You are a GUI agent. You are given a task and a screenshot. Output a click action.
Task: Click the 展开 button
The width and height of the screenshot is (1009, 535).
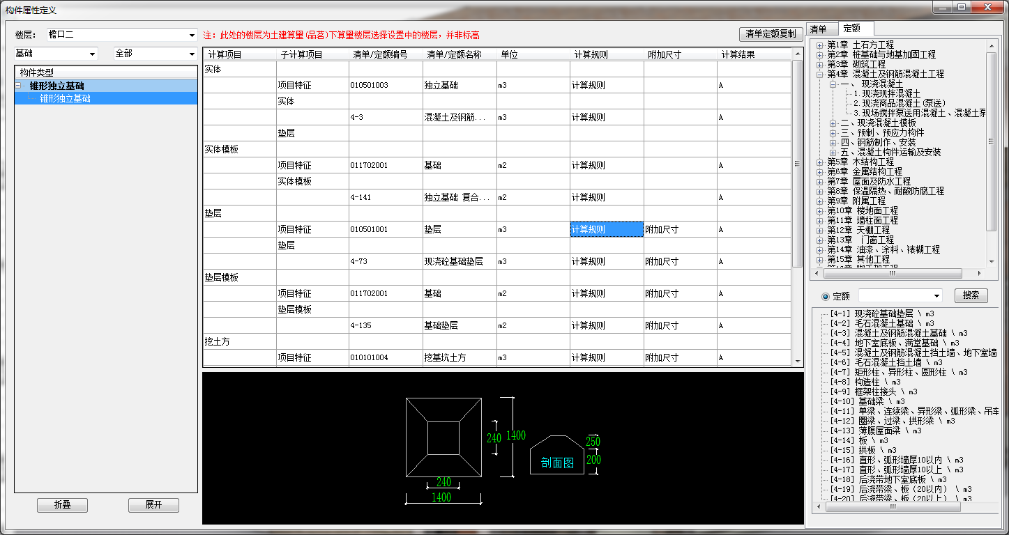(153, 505)
